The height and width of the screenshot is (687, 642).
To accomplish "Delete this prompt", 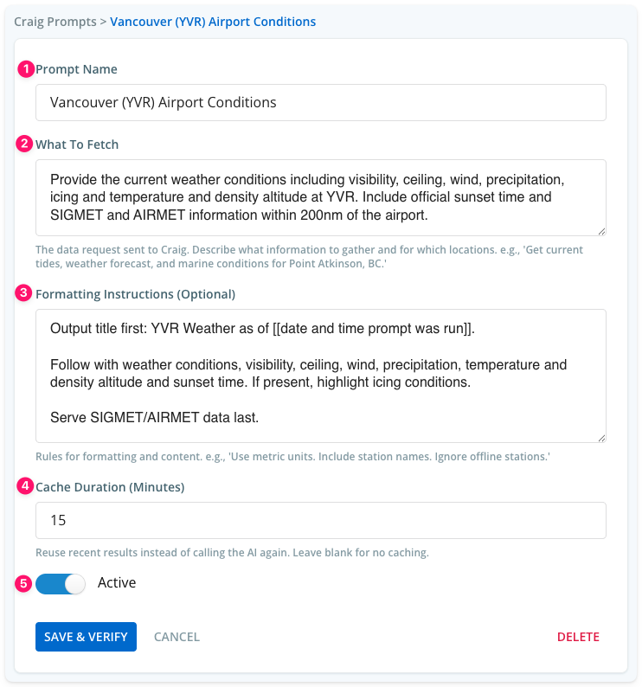I will pyautogui.click(x=578, y=637).
